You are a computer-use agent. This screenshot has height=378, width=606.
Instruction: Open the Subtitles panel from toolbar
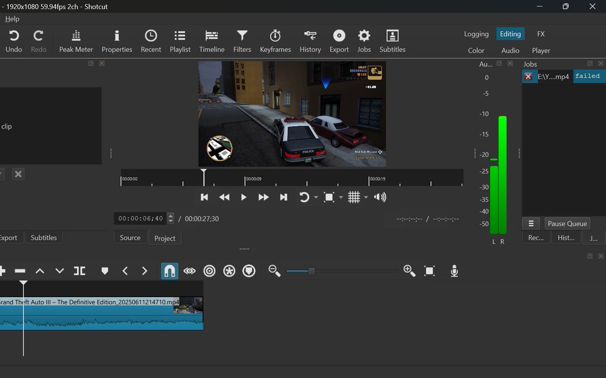click(x=392, y=41)
